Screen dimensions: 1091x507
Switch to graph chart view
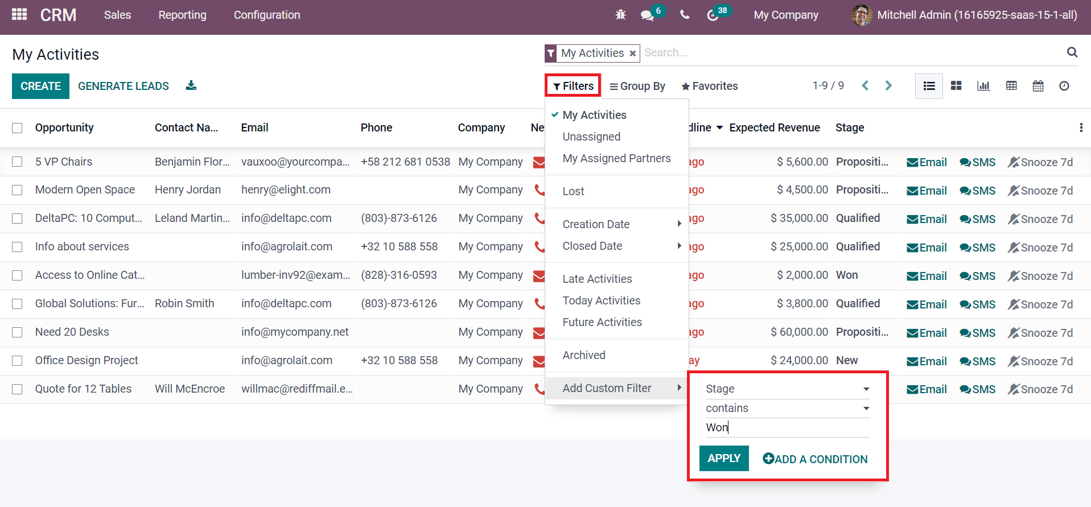(x=983, y=86)
